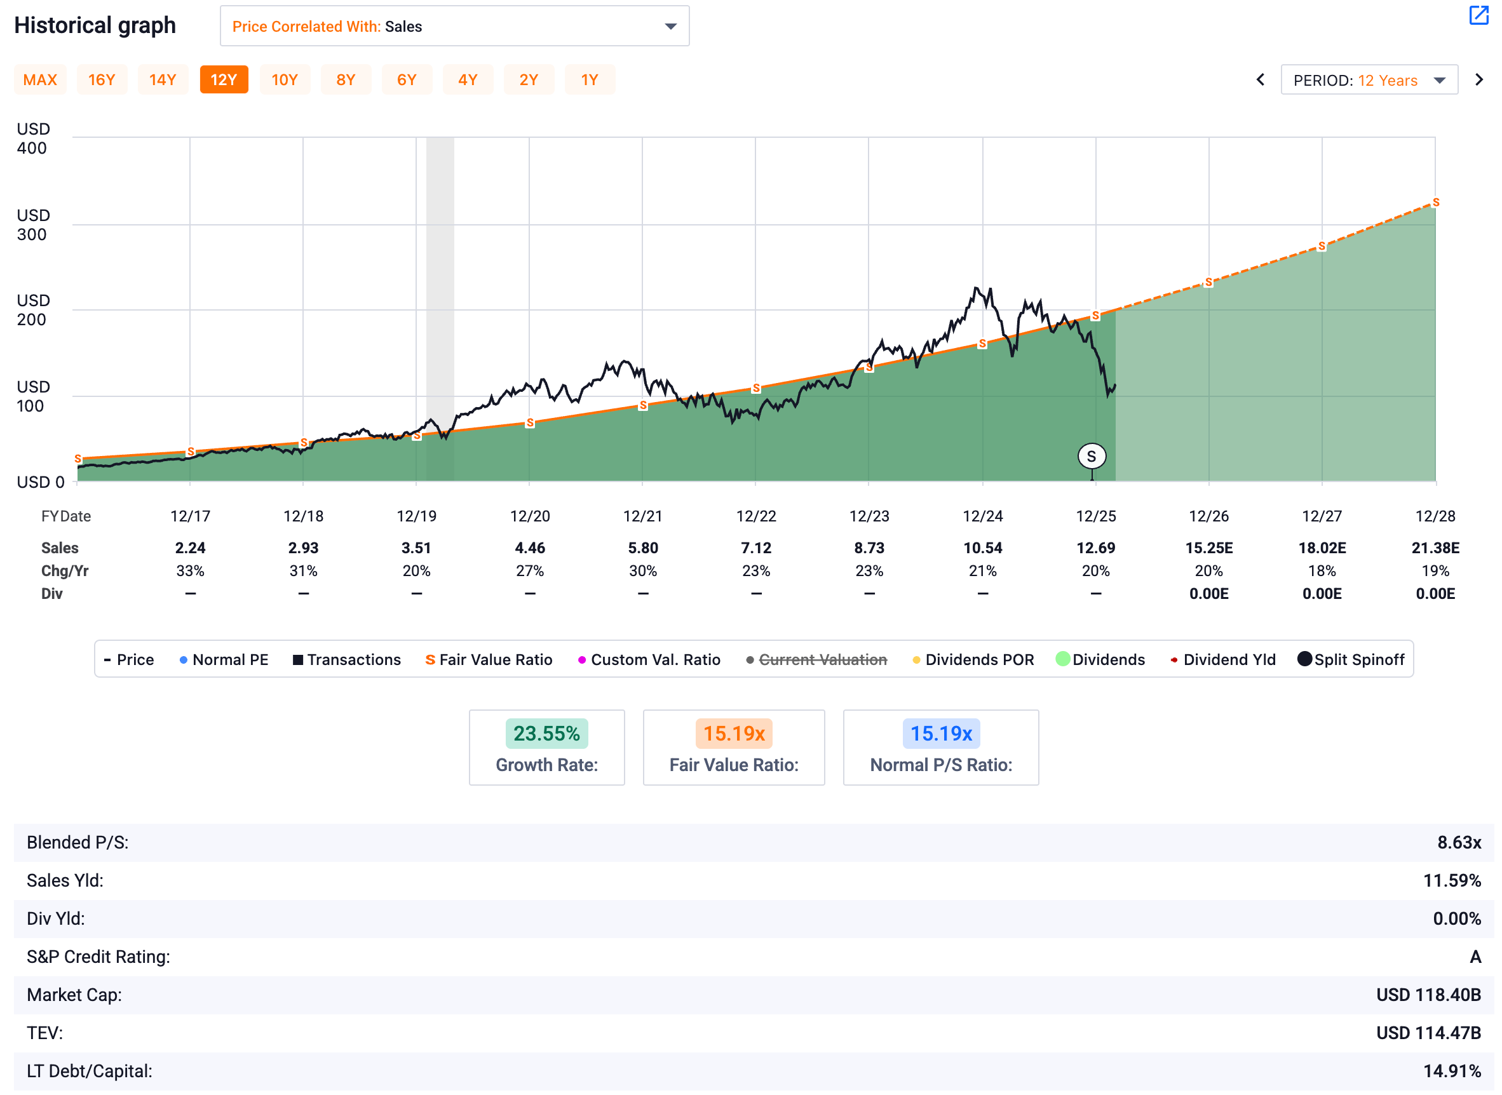Click the split spinoff S marker

(x=1091, y=456)
